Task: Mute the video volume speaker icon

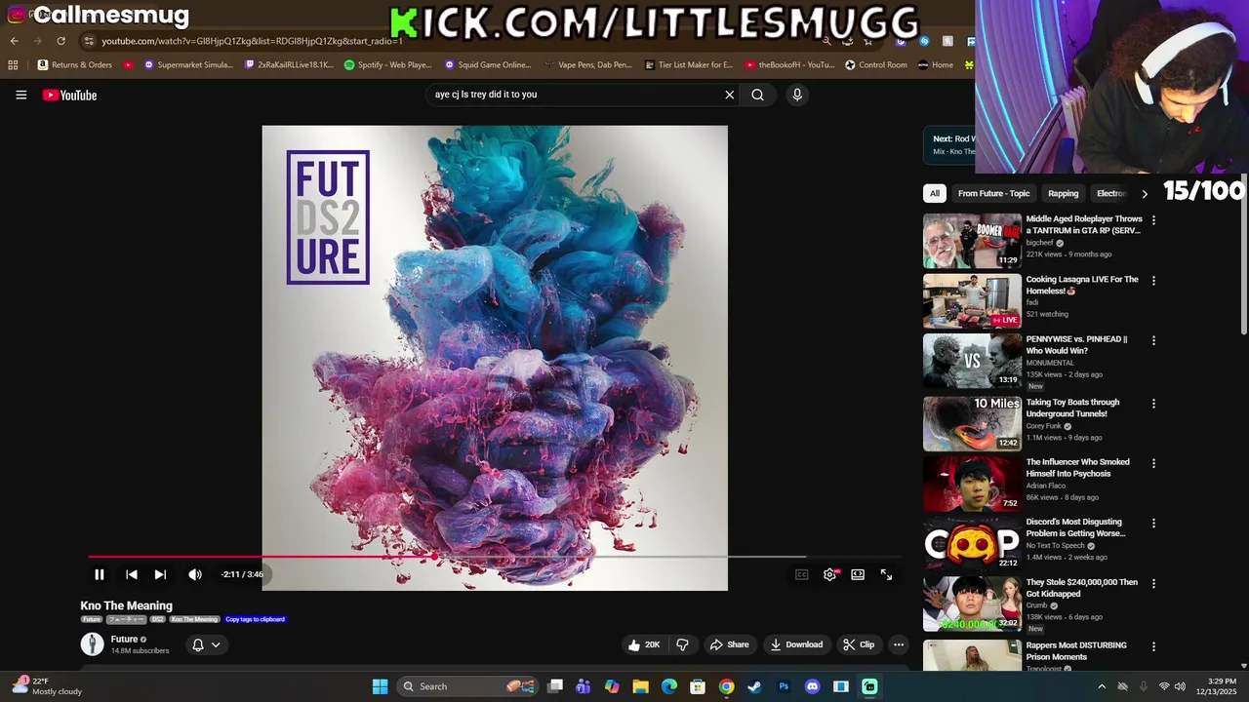Action: click(x=195, y=574)
